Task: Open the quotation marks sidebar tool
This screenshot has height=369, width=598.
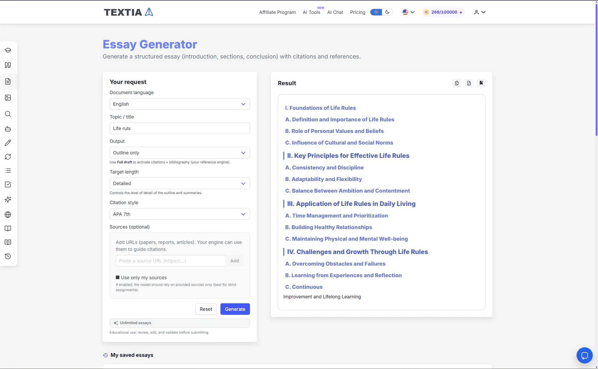Action: pos(8,65)
